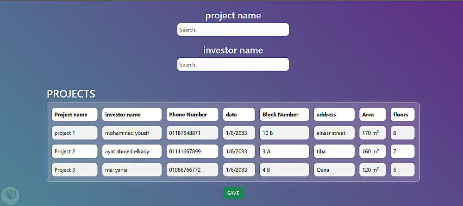Click phone number 01111667899 field
This screenshot has height=206, width=463.
[x=192, y=151]
